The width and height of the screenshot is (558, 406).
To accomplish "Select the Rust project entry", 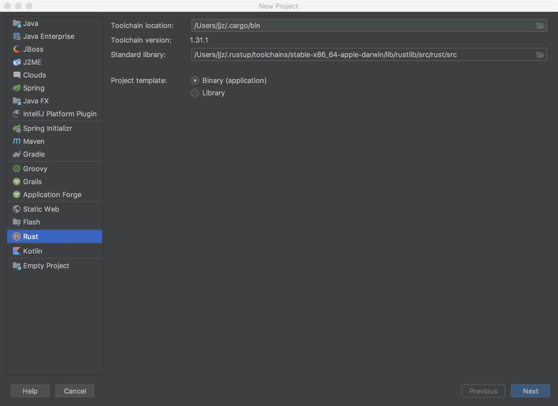I will (31, 236).
